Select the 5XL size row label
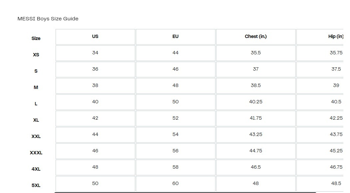Screen dimensions: 350x193 point(36,185)
